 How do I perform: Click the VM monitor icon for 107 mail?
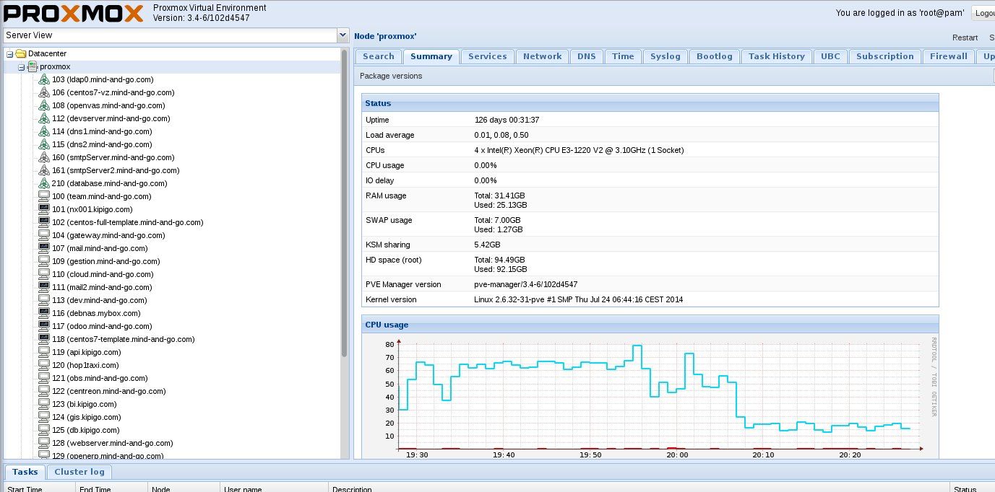point(43,248)
